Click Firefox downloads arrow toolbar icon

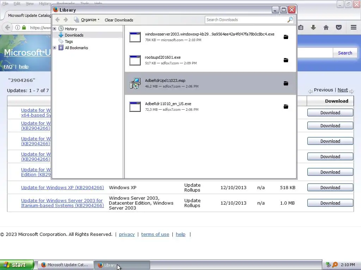(x=313, y=27)
